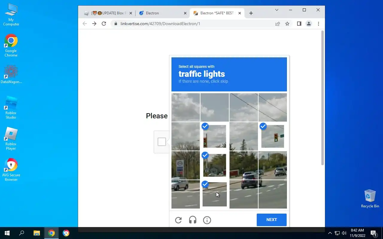The height and width of the screenshot is (239, 383).
Task: Open Roblox Studio desktop shortcut
Action: coord(11,108)
